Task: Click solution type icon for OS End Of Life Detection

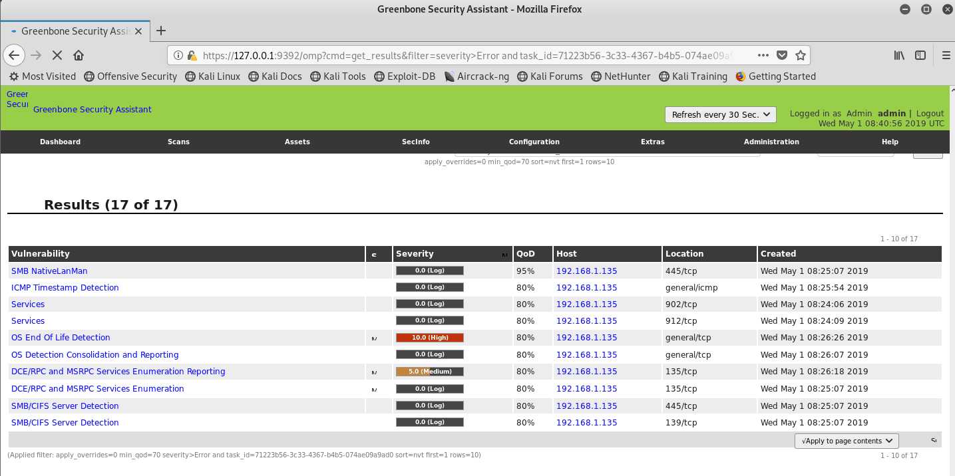Action: (x=374, y=338)
